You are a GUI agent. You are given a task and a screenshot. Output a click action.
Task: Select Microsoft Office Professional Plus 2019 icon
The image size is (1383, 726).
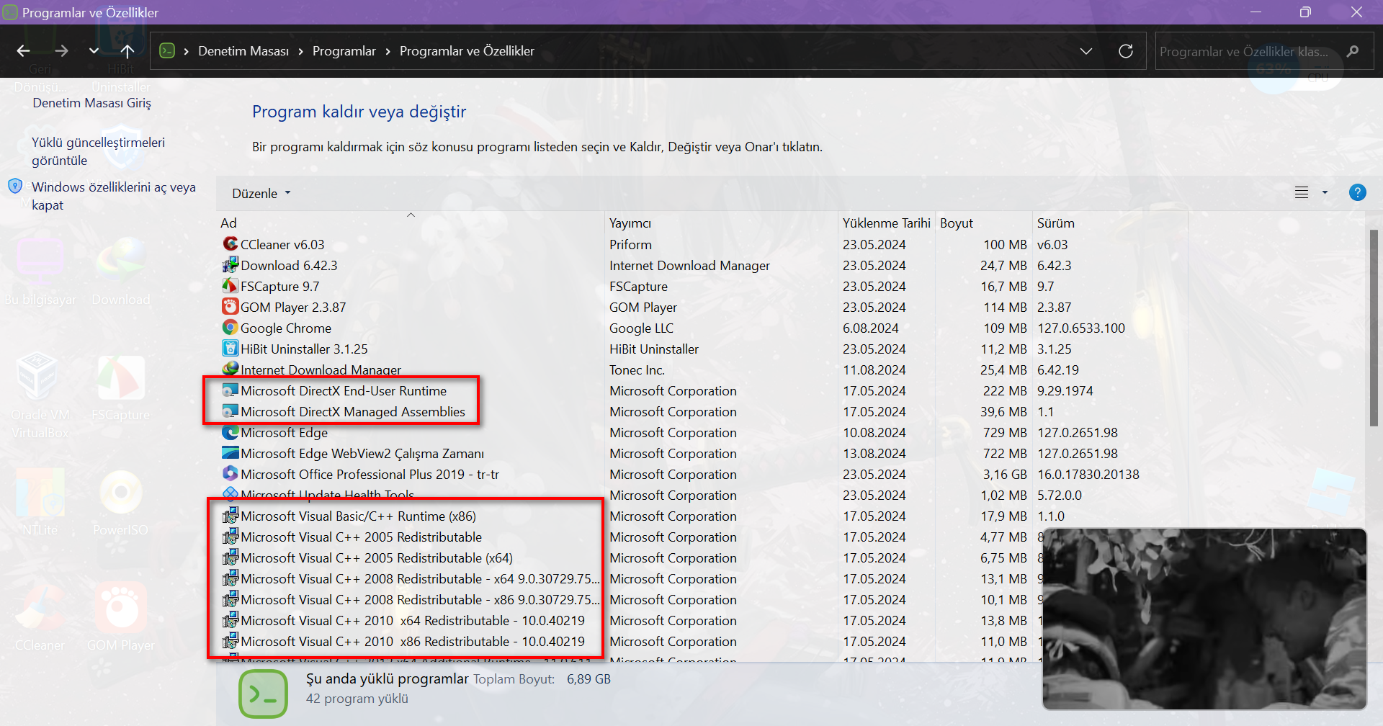click(x=230, y=474)
